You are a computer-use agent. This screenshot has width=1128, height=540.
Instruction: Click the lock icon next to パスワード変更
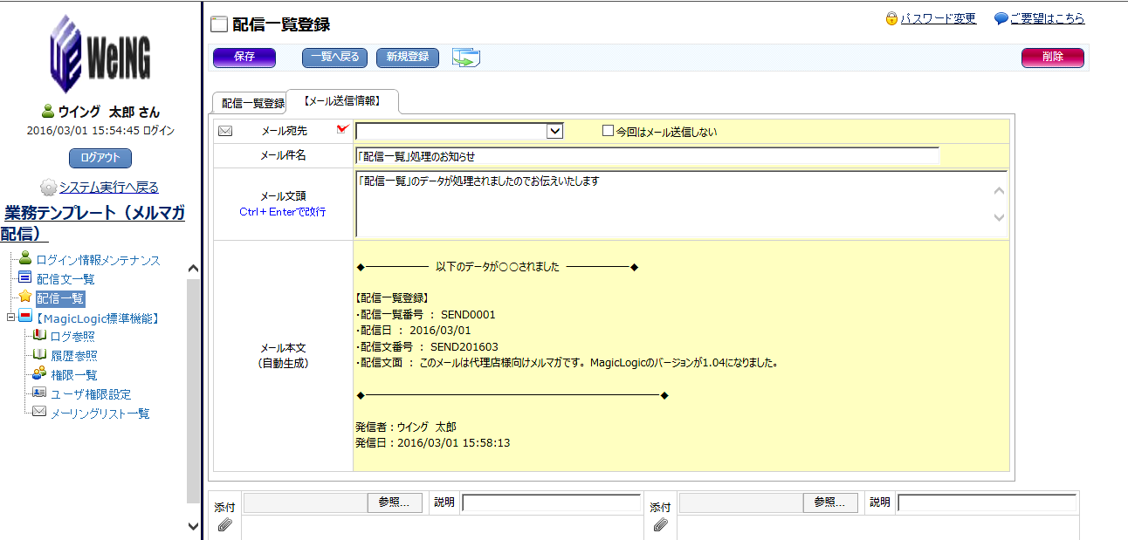(x=891, y=18)
